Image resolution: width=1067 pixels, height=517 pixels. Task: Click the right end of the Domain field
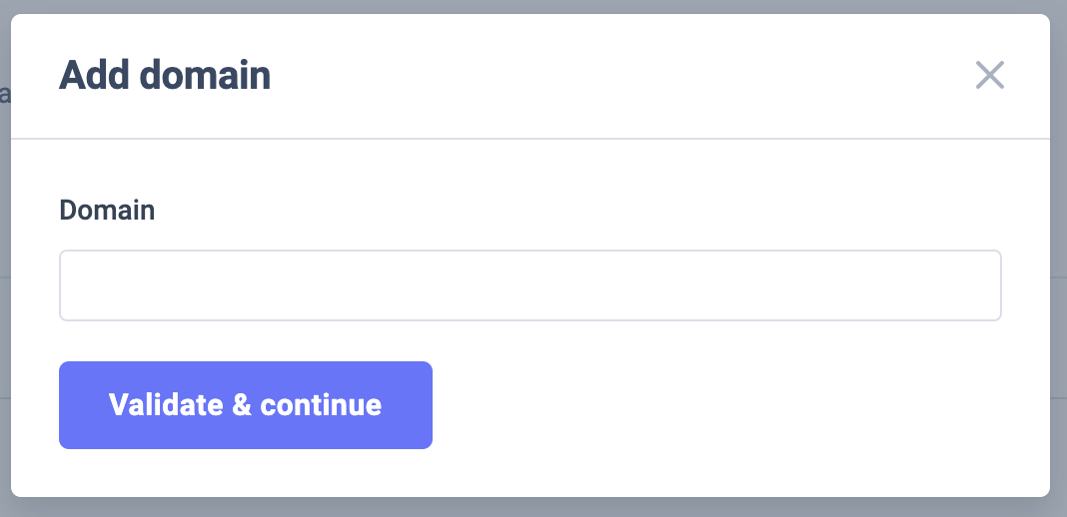pyautogui.click(x=989, y=285)
